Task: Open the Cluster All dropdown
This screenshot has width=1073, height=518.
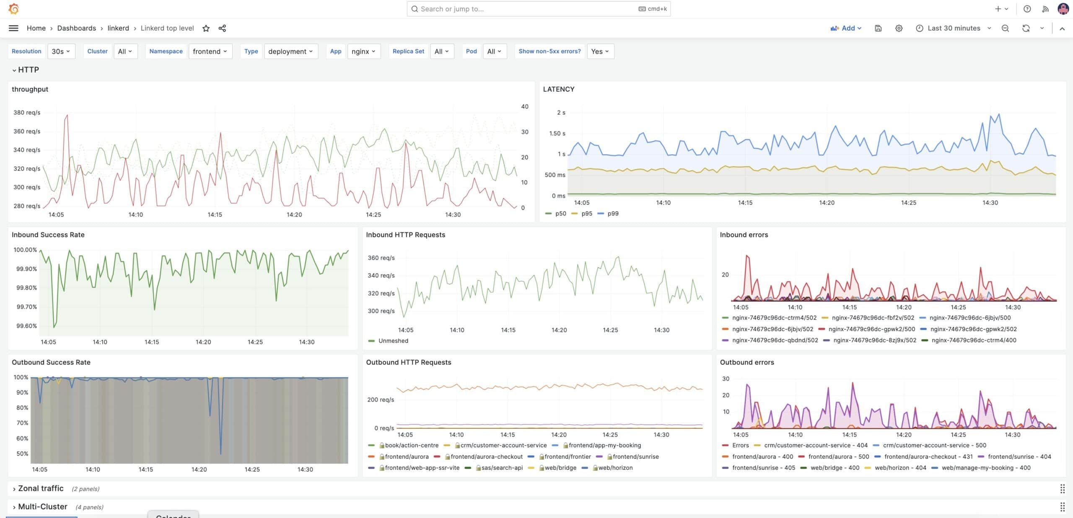Action: (x=125, y=51)
